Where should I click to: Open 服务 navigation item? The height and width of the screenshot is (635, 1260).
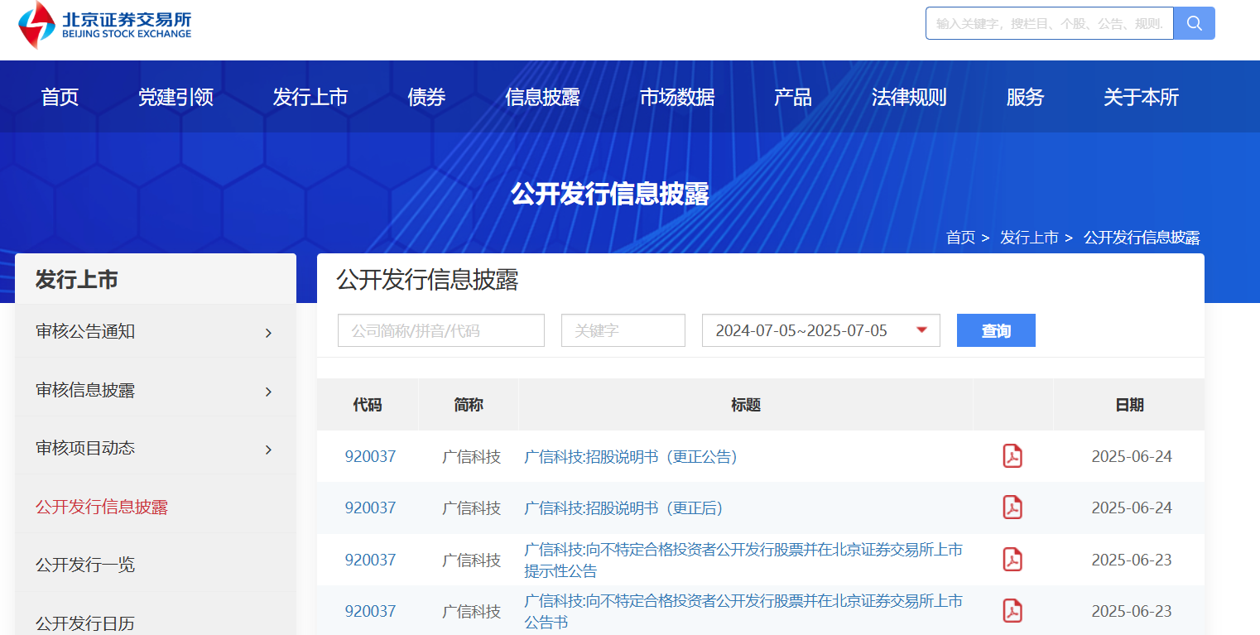(1025, 98)
